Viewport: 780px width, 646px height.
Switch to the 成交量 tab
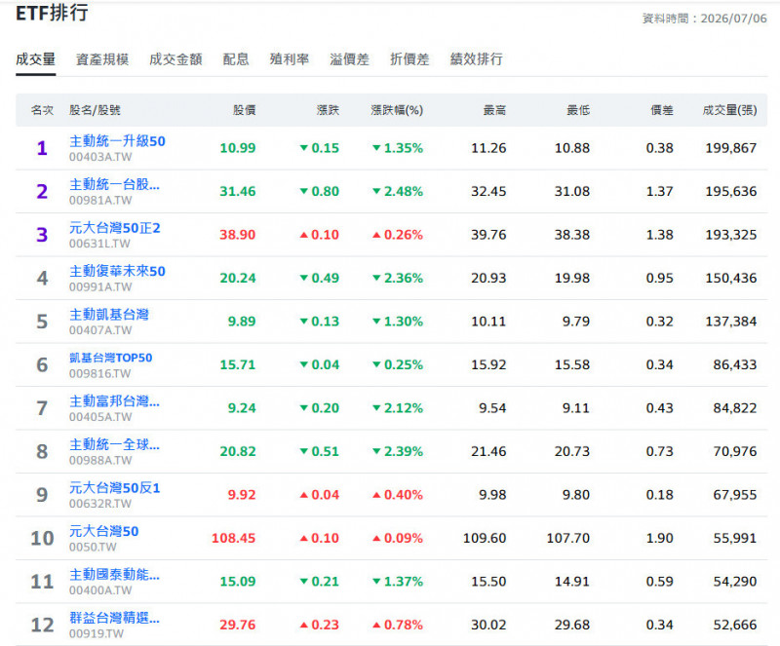(35, 59)
